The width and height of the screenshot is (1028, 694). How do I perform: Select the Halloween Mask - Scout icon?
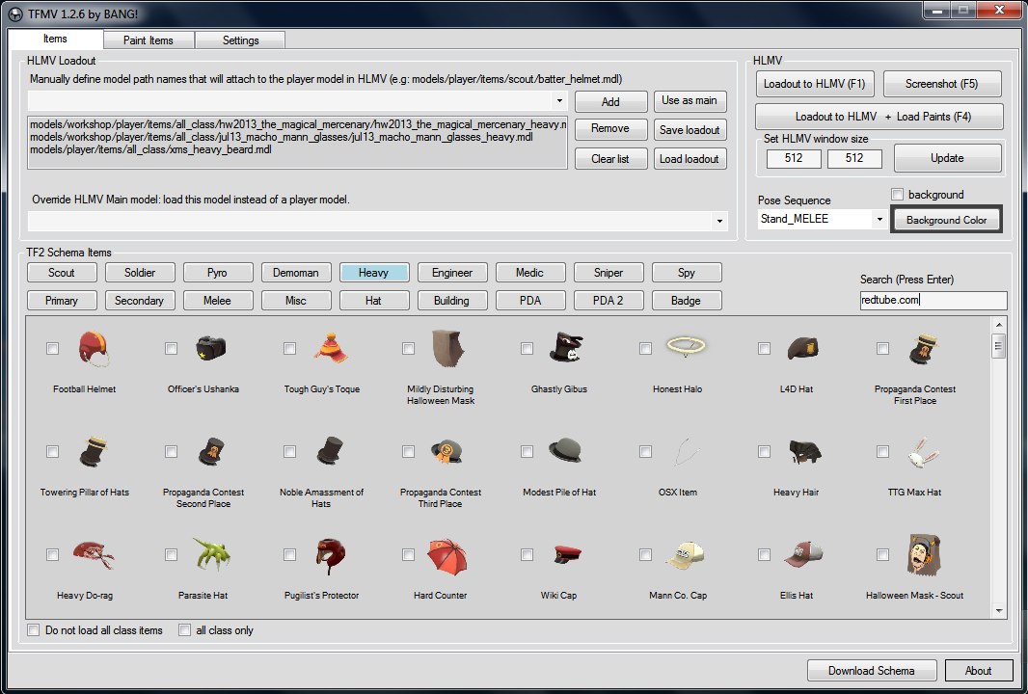click(924, 554)
